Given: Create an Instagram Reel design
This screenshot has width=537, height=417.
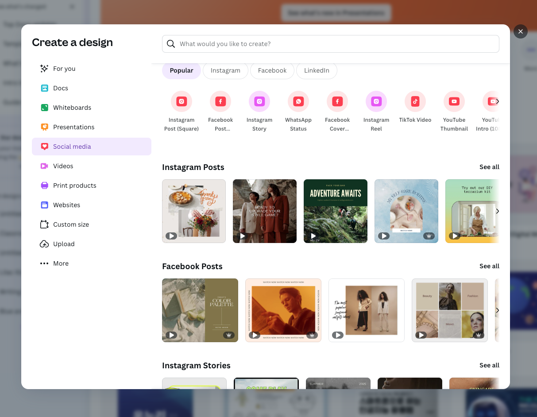Looking at the screenshot, I should click(376, 111).
